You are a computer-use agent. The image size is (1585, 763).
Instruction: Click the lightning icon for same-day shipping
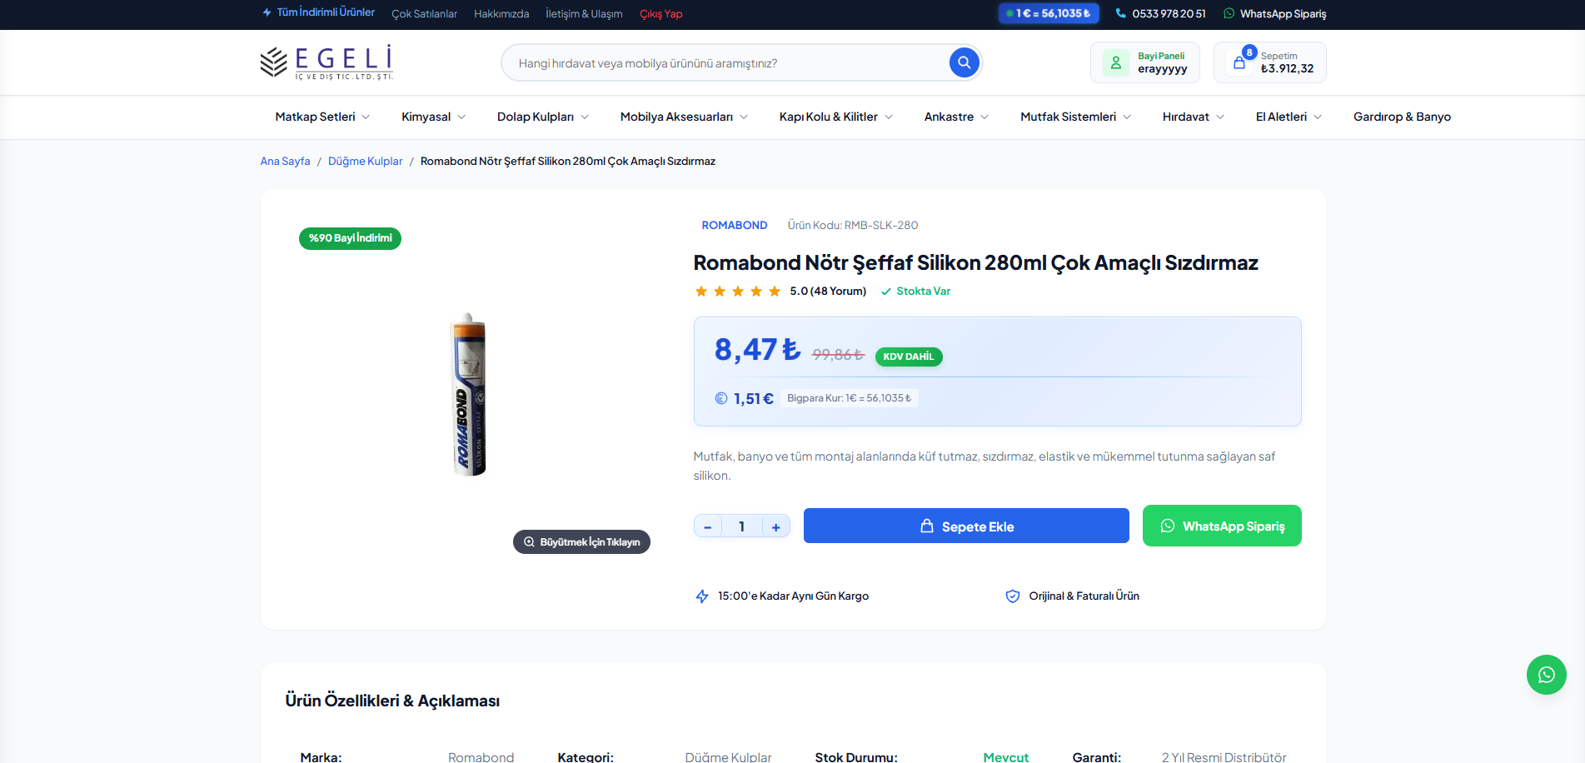click(x=702, y=596)
